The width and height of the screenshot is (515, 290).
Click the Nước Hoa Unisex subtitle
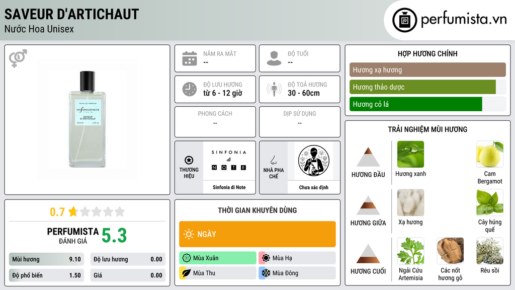click(x=39, y=29)
